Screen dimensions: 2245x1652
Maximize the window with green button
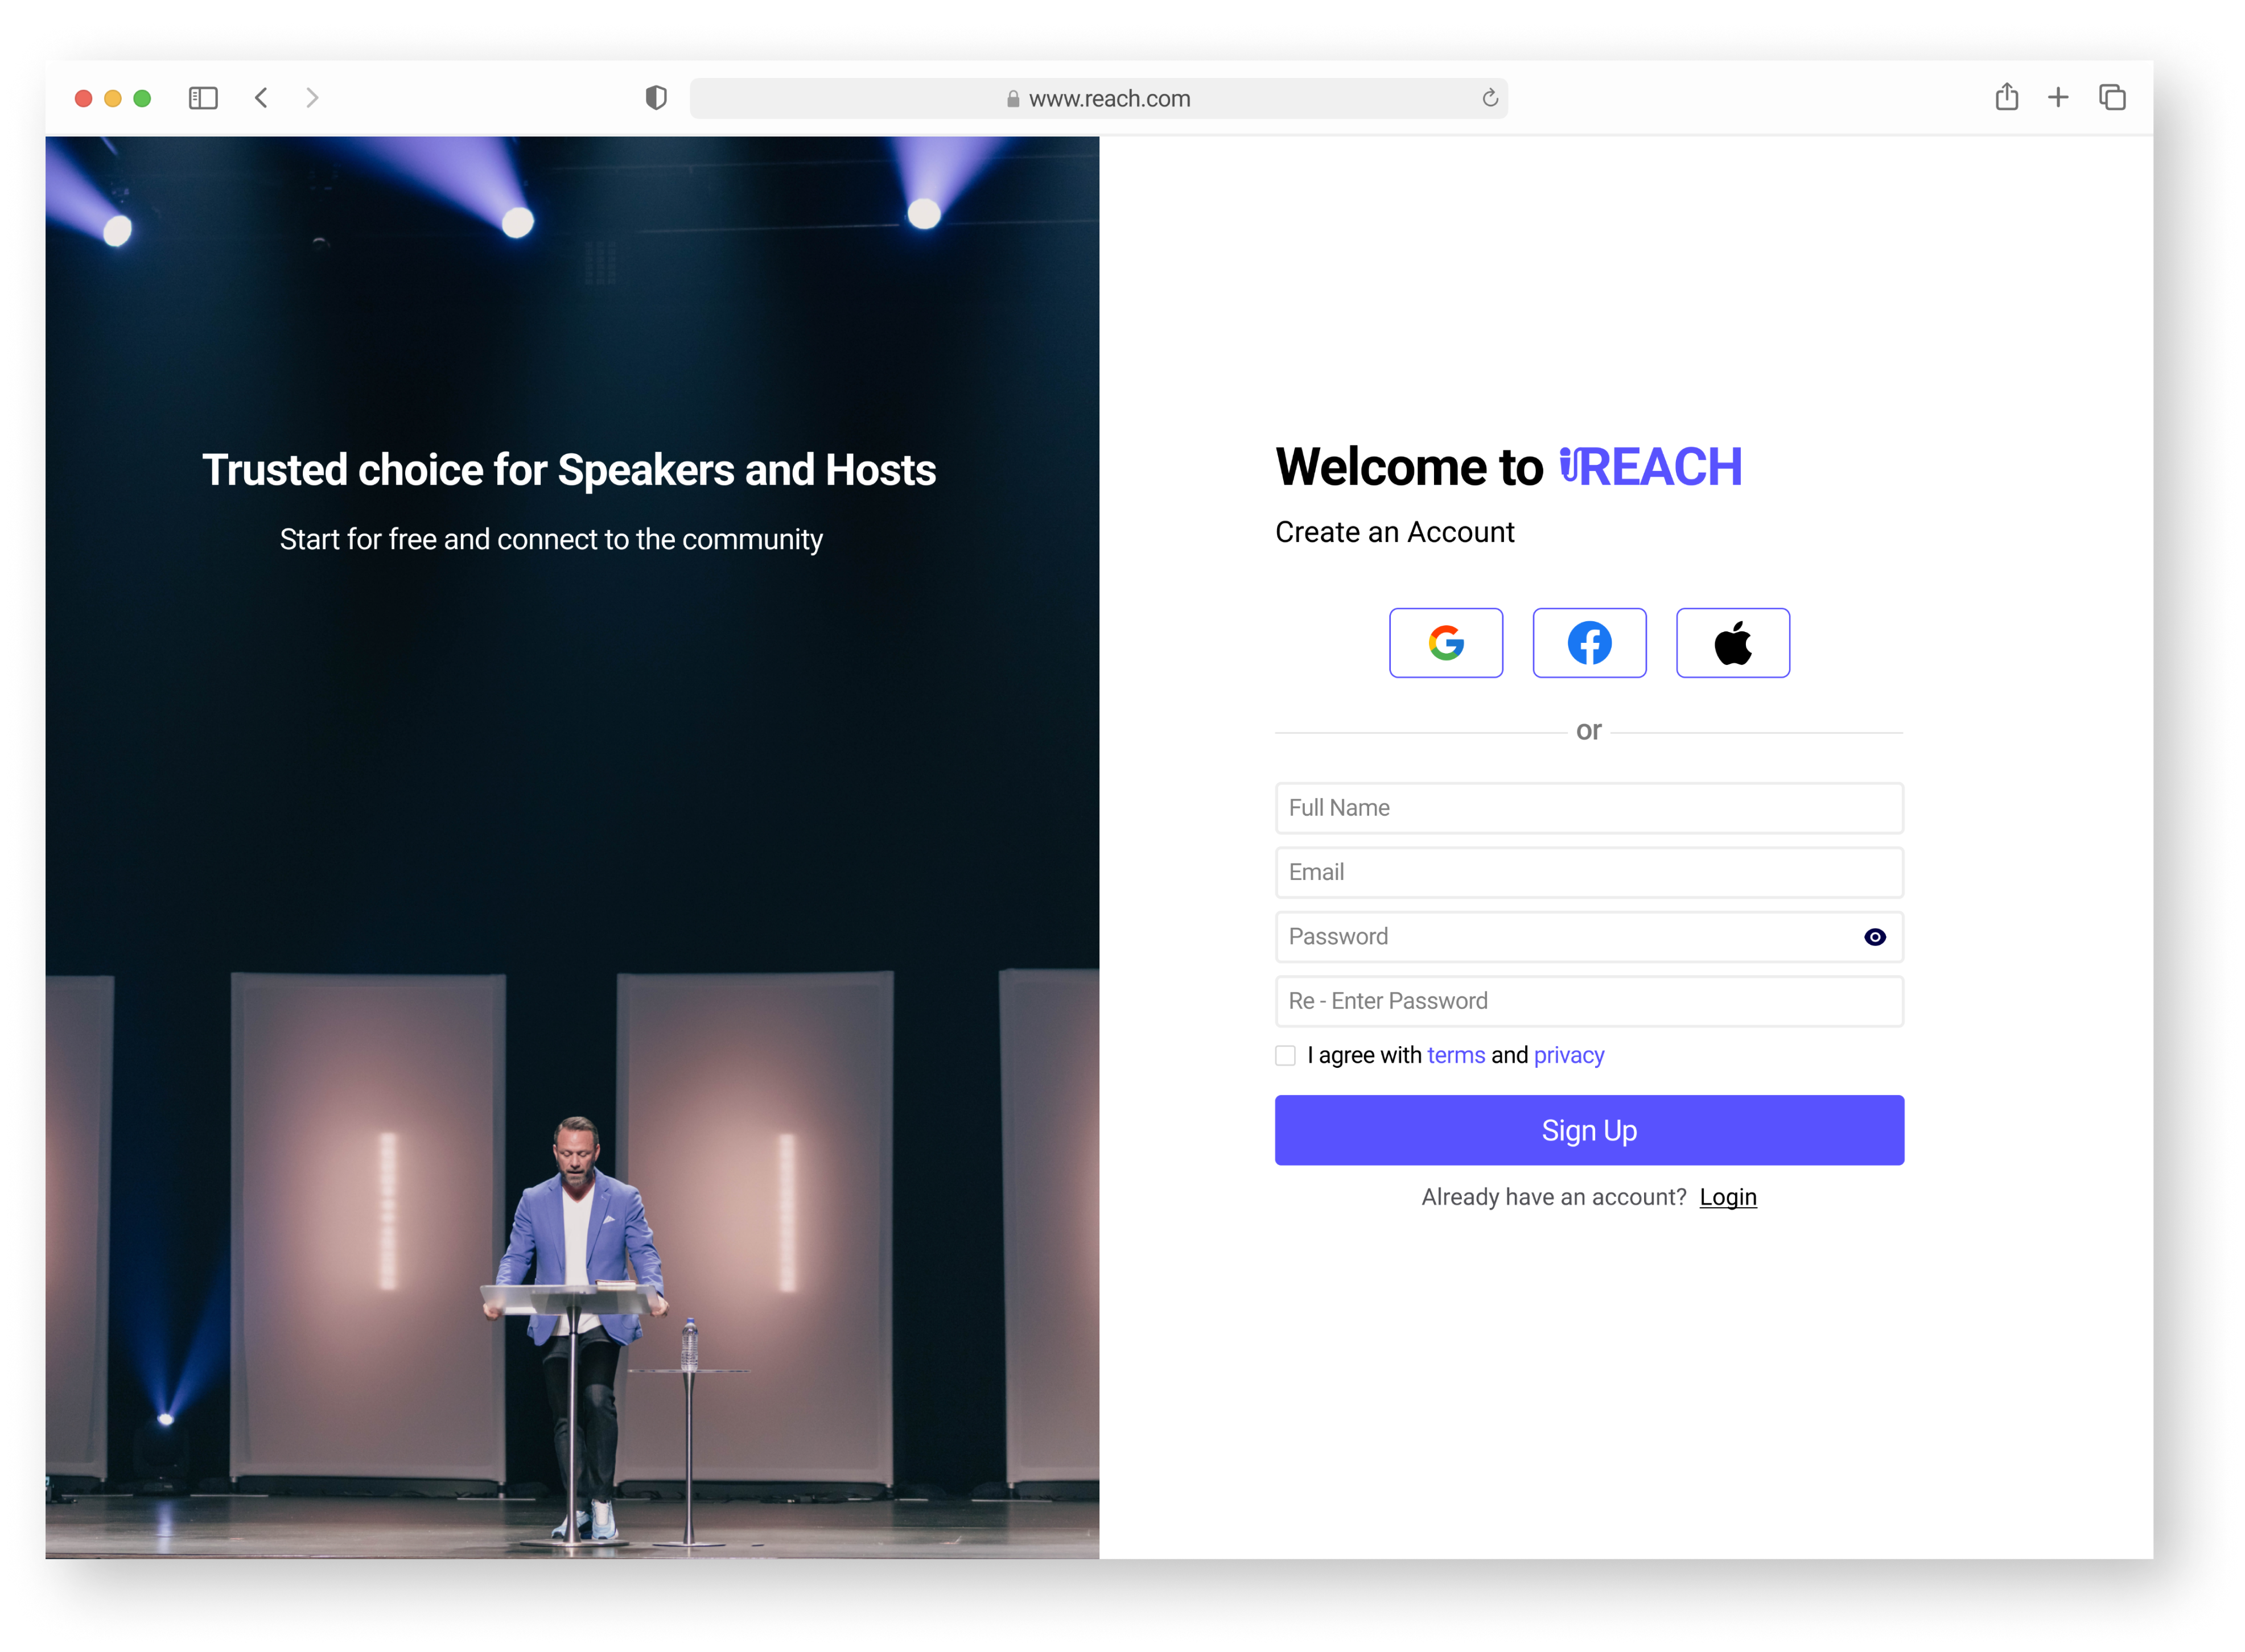tap(142, 98)
